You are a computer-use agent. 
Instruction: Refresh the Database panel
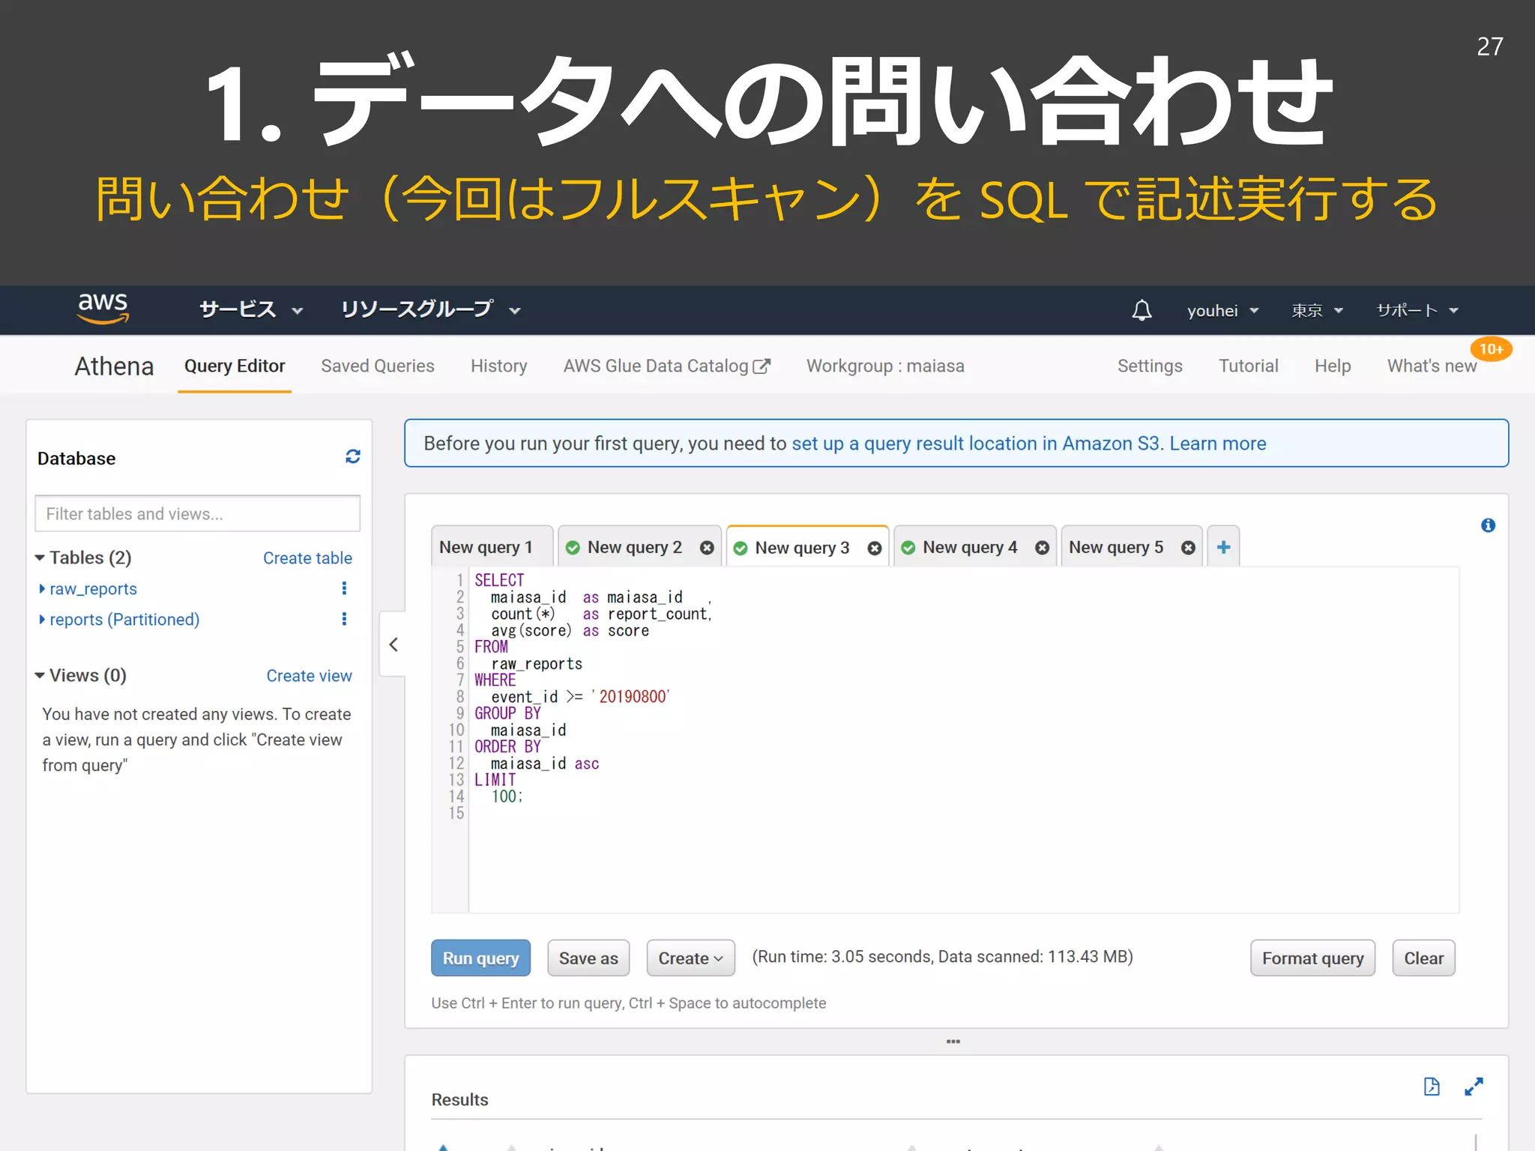pos(353,456)
